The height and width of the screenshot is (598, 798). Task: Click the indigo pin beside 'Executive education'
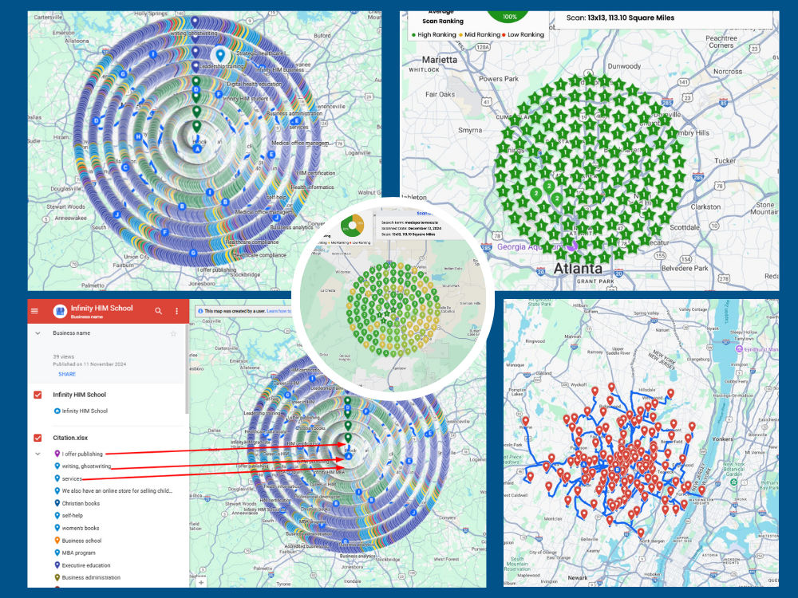point(57,565)
